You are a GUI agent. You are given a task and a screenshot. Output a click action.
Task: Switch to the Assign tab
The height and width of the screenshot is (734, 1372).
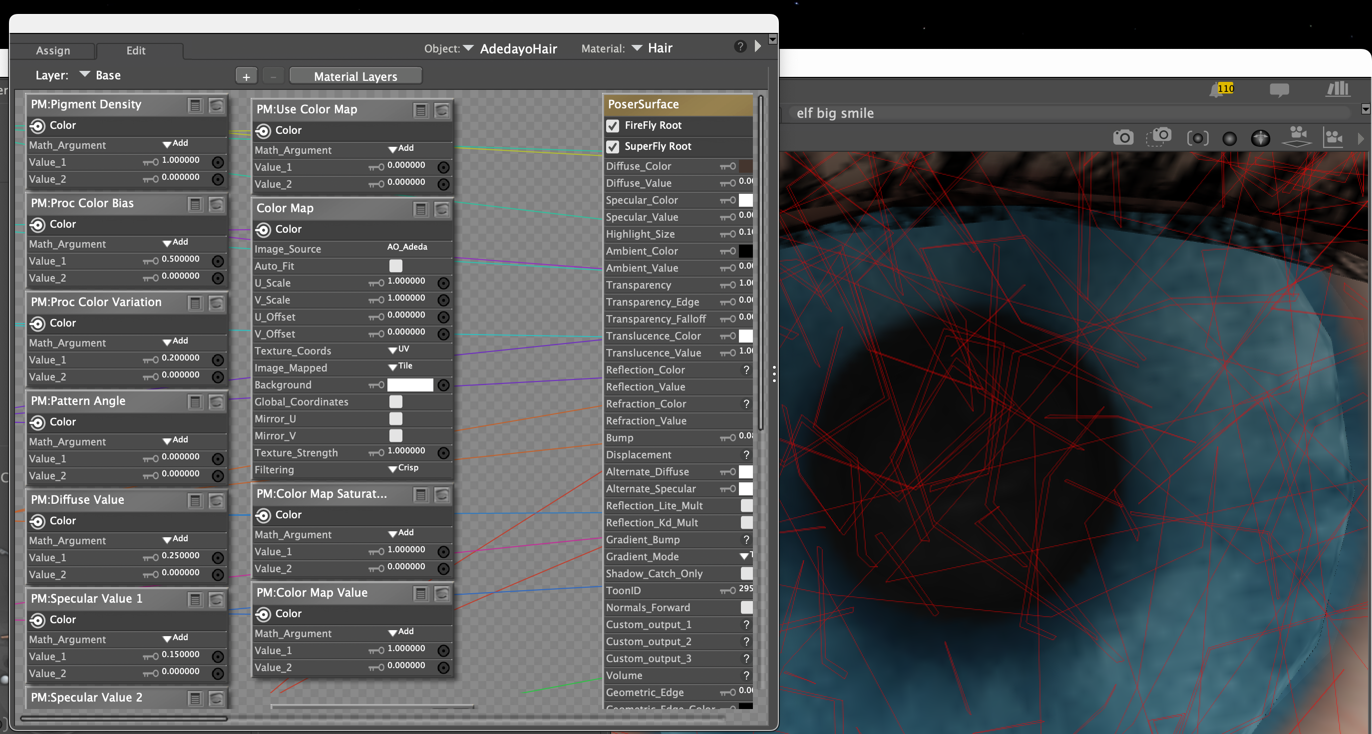[x=53, y=50]
